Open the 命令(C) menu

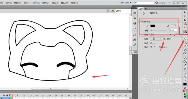pyautogui.click(x=36, y=3)
